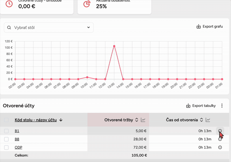Screen dimensions: 231x162
Task: Select the B8 row checkbox
Action: point(6,139)
